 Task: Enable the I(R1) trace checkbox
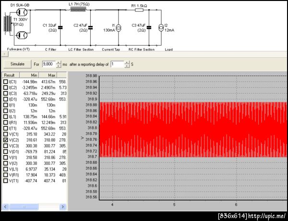(6, 123)
